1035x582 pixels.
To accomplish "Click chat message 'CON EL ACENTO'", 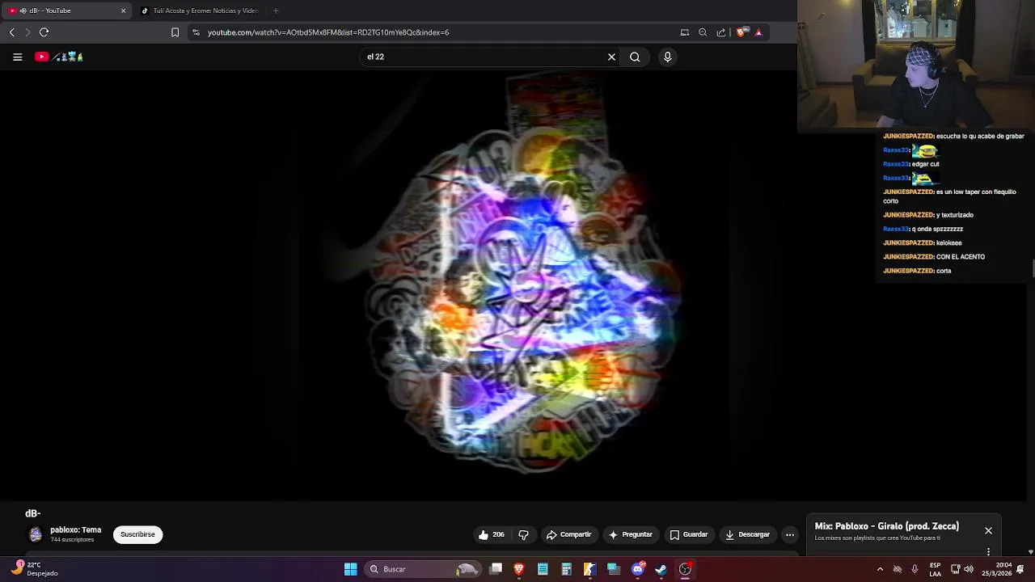I will coord(961,257).
